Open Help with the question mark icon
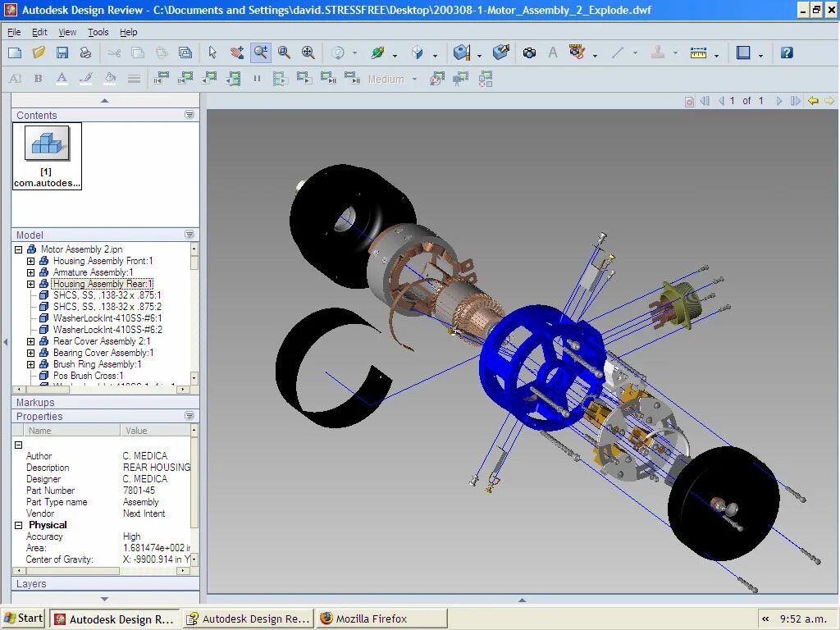This screenshot has height=630, width=840. [x=787, y=52]
